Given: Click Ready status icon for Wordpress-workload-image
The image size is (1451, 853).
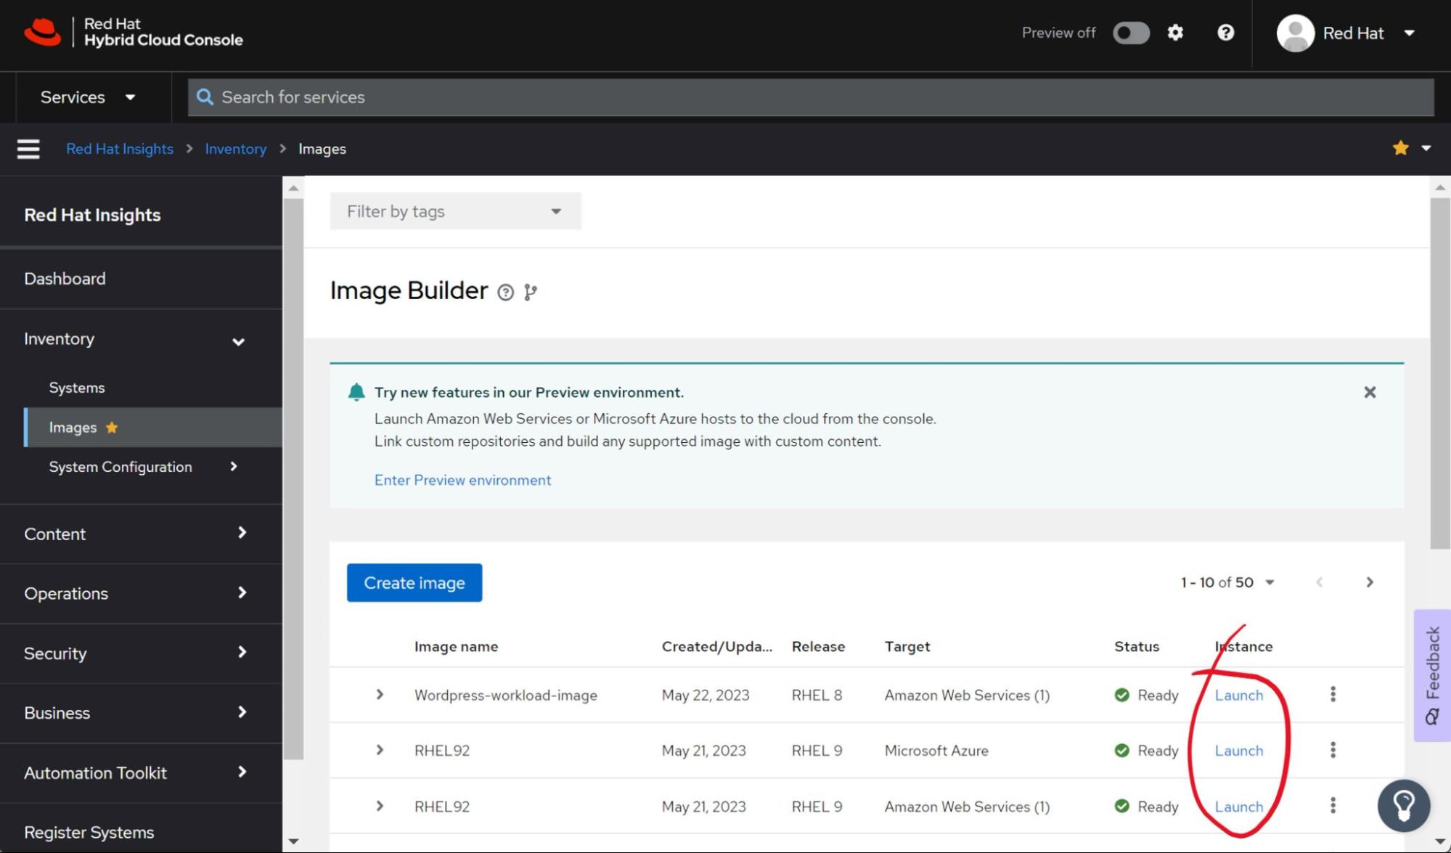Looking at the screenshot, I should 1122,695.
